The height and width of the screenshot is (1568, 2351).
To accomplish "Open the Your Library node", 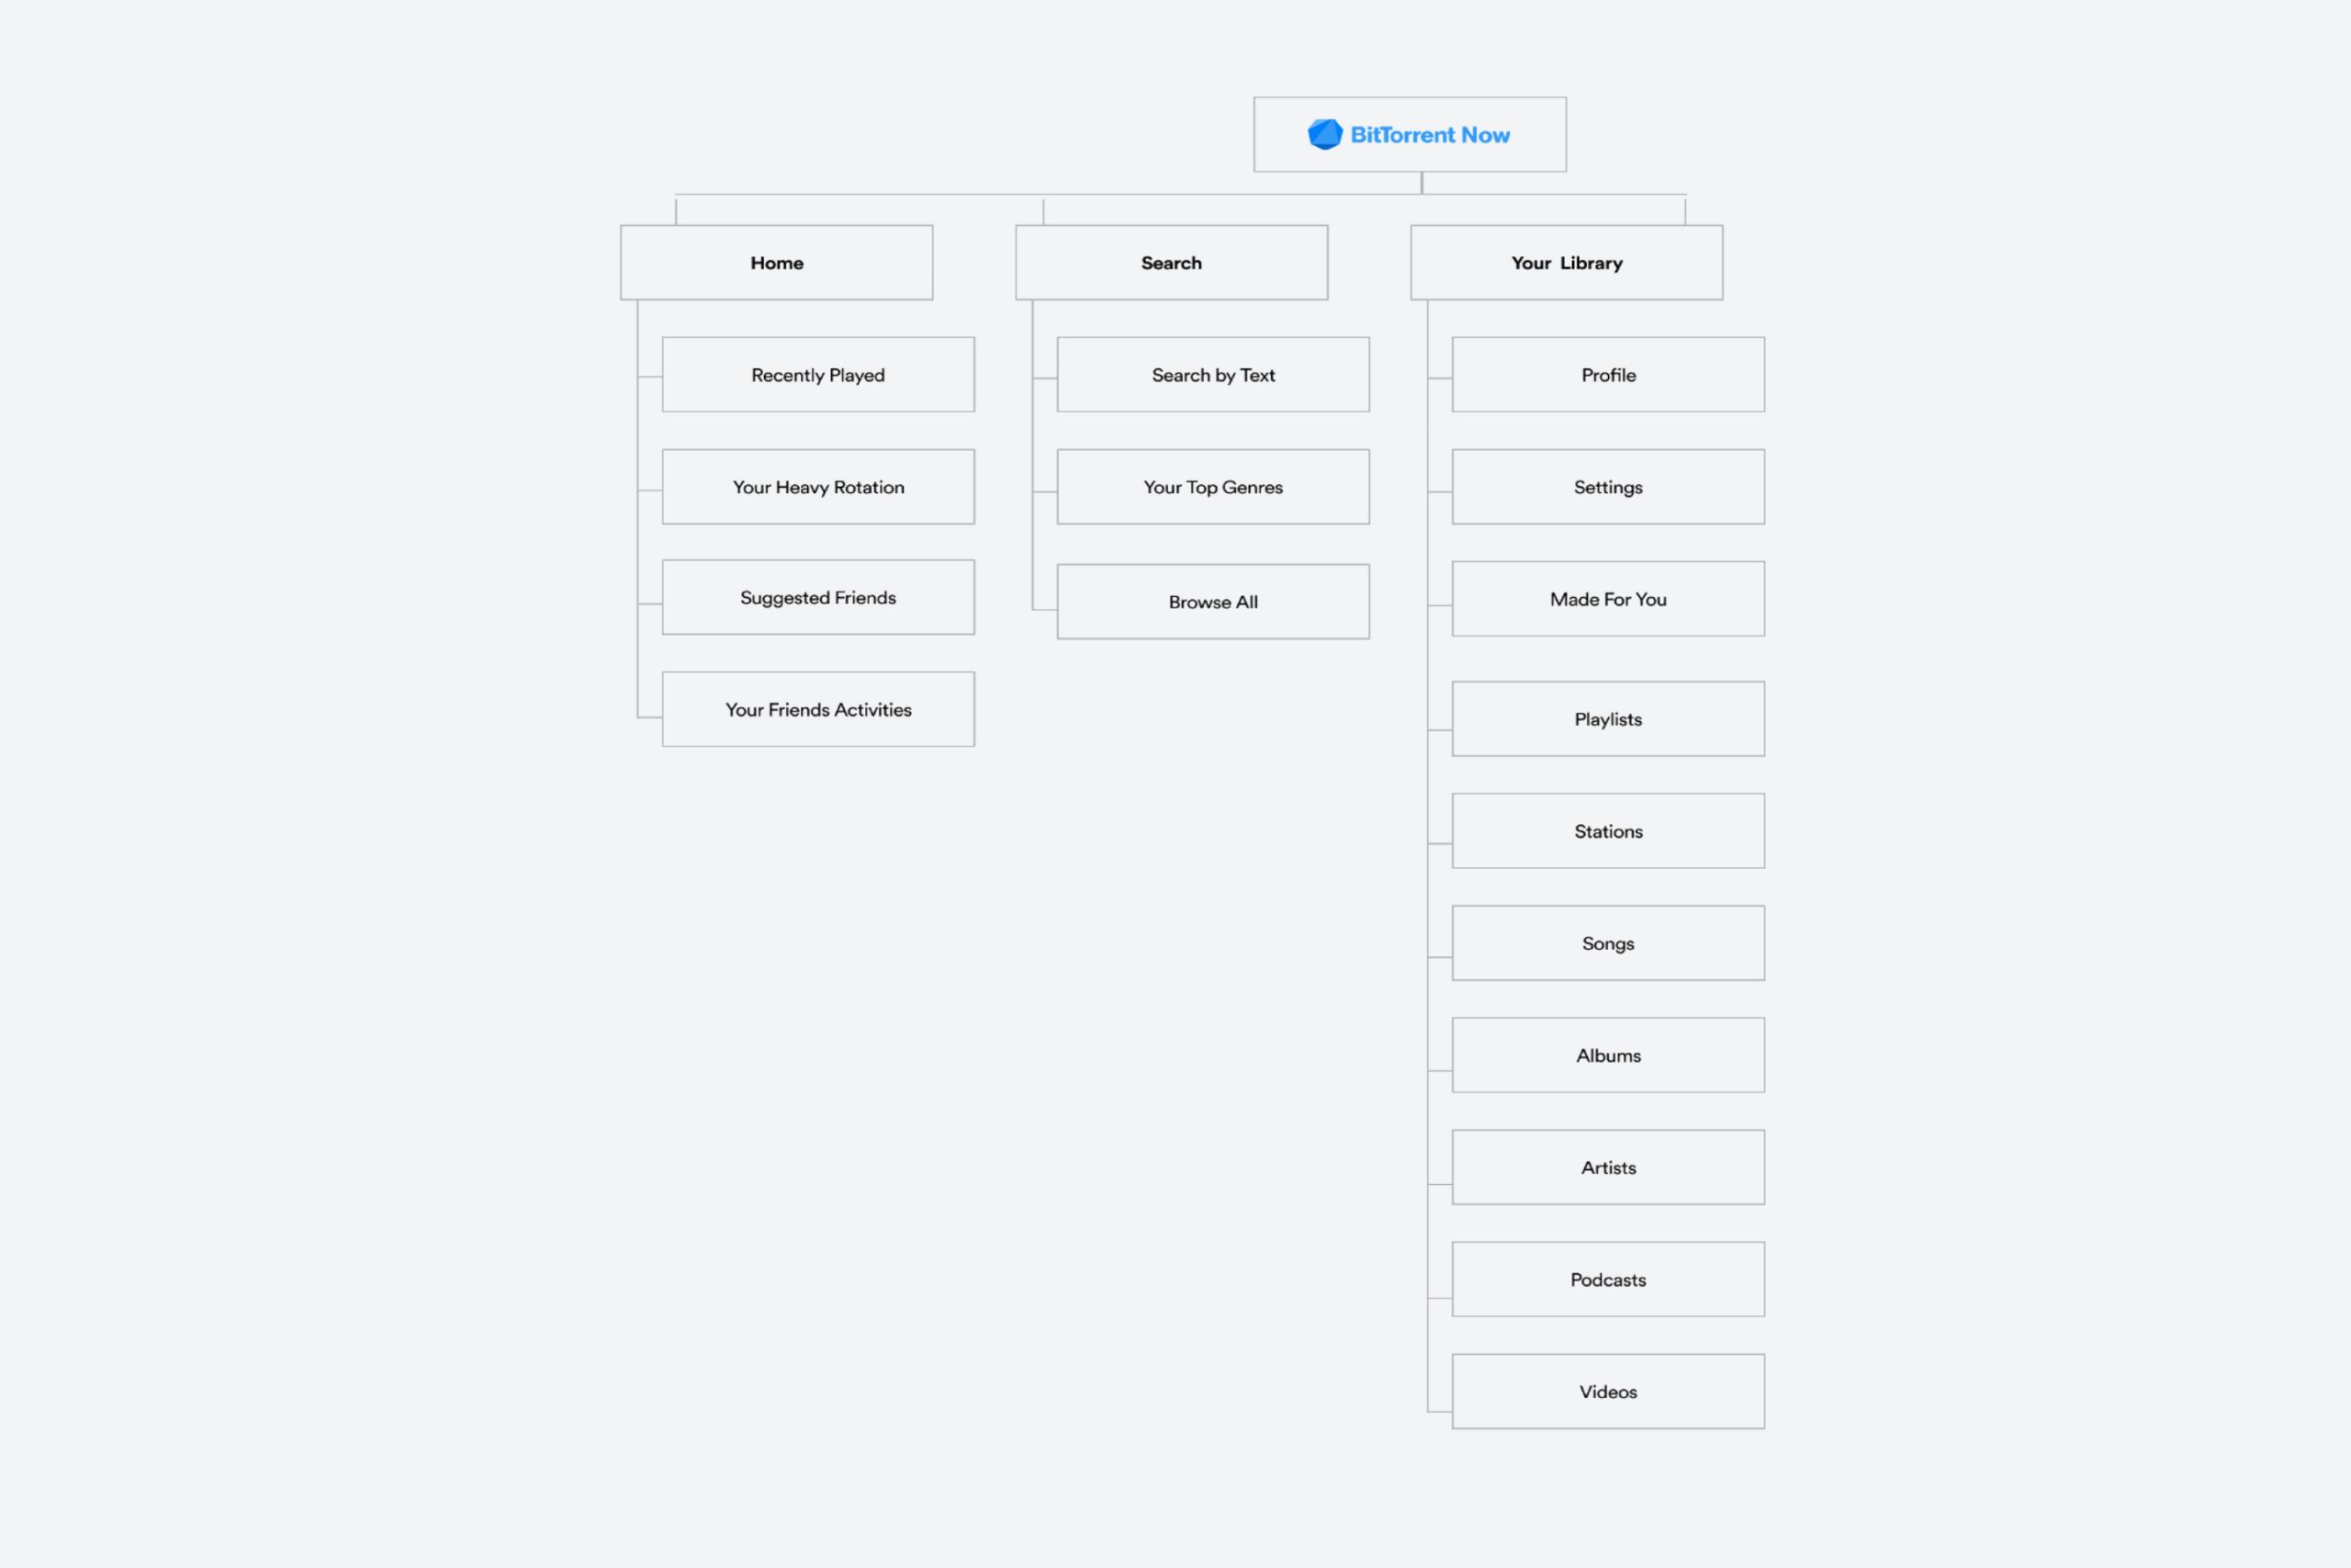I will (1567, 263).
